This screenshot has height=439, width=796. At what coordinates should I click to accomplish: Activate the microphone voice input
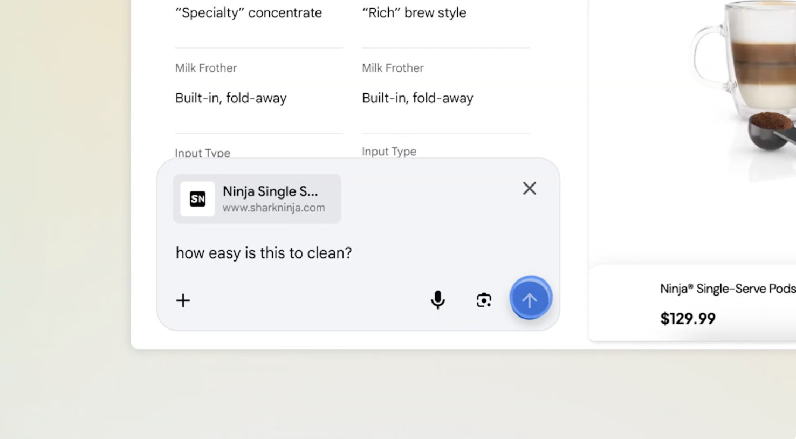pos(437,300)
